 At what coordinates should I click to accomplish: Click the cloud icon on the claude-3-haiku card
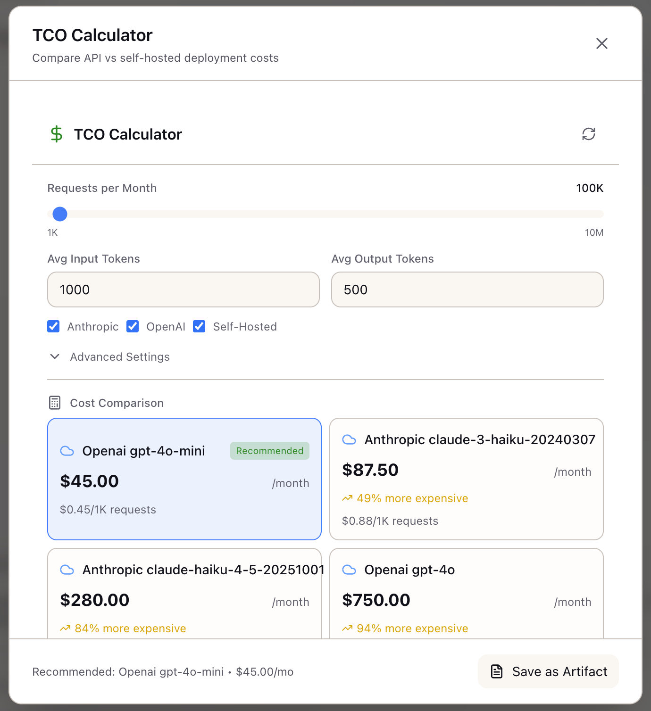[x=349, y=439]
